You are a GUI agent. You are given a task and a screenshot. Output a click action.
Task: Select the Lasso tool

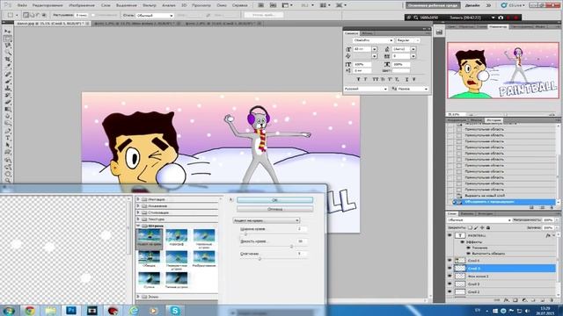pyautogui.click(x=8, y=46)
